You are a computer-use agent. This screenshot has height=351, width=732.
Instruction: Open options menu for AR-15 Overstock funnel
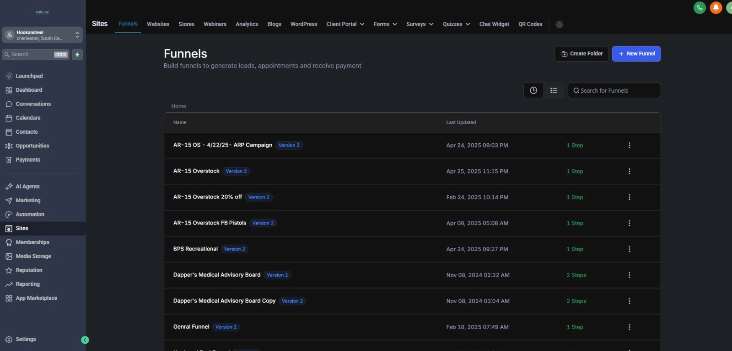[629, 171]
